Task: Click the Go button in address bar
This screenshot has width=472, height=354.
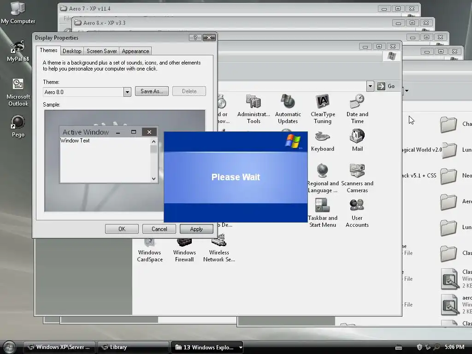Action: (386, 86)
